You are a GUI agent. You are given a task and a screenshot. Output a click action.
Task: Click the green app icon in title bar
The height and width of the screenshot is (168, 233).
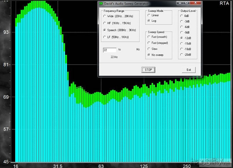(x=101, y=3)
